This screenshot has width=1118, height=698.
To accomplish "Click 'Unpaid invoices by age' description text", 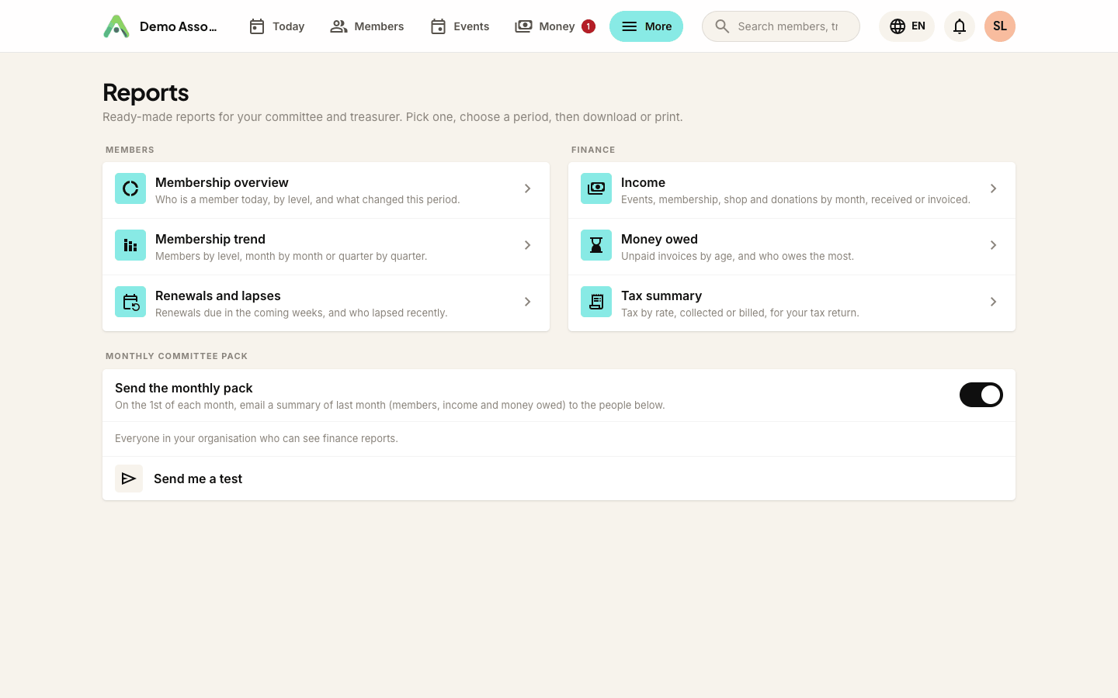I will (738, 256).
